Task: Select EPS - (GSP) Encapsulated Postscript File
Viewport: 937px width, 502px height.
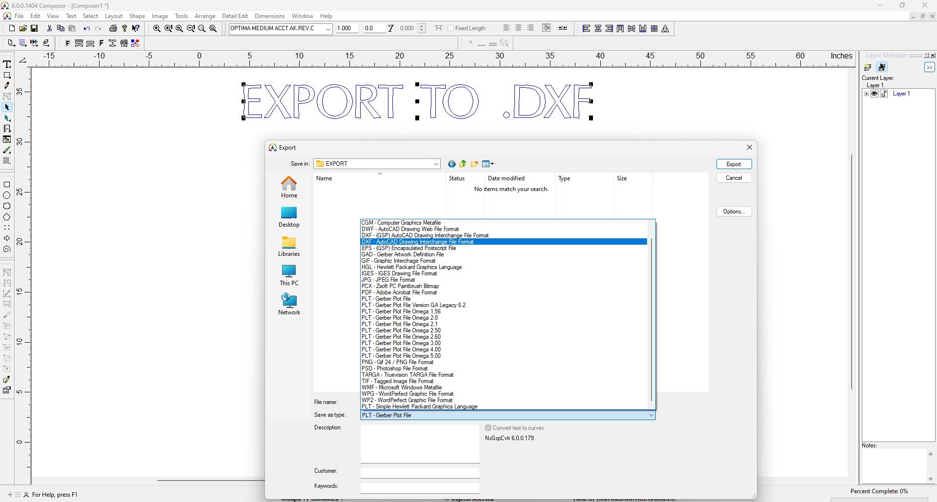Action: (x=504, y=248)
